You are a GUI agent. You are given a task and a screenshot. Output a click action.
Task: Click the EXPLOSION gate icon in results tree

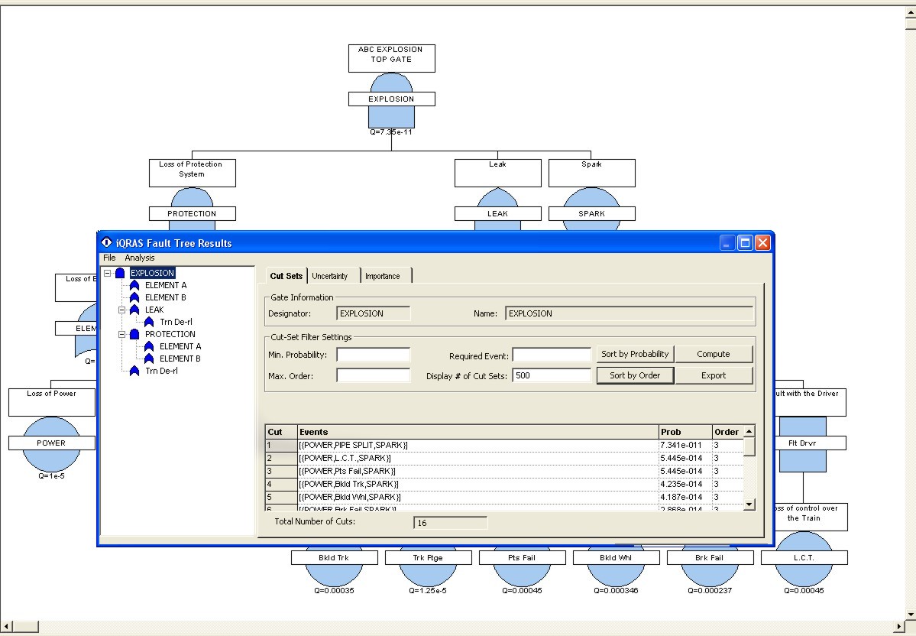(121, 273)
